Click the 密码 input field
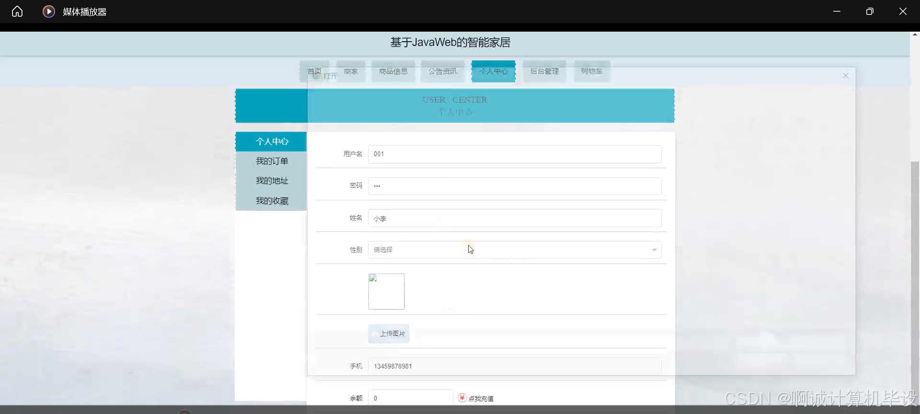This screenshot has height=414, width=920. 515,186
